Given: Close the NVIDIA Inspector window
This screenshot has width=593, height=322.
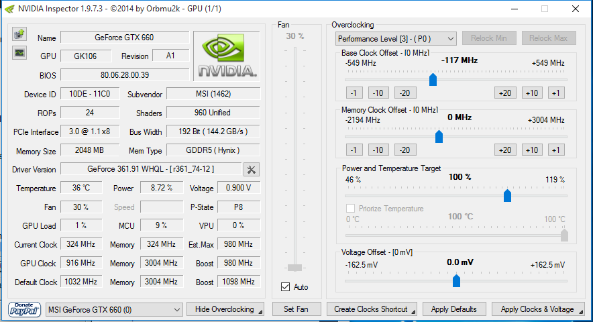Looking at the screenshot, I should pyautogui.click(x=576, y=9).
